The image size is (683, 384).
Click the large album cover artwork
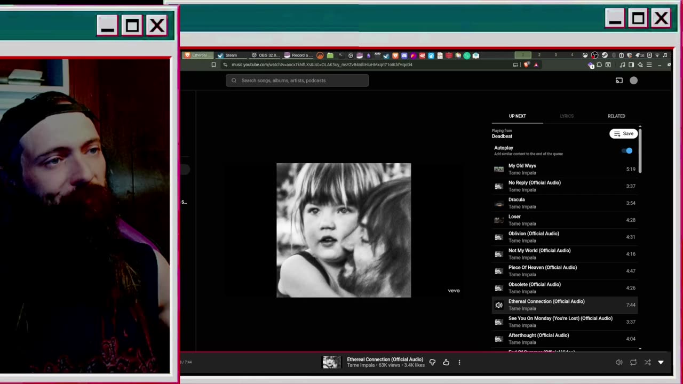point(344,230)
